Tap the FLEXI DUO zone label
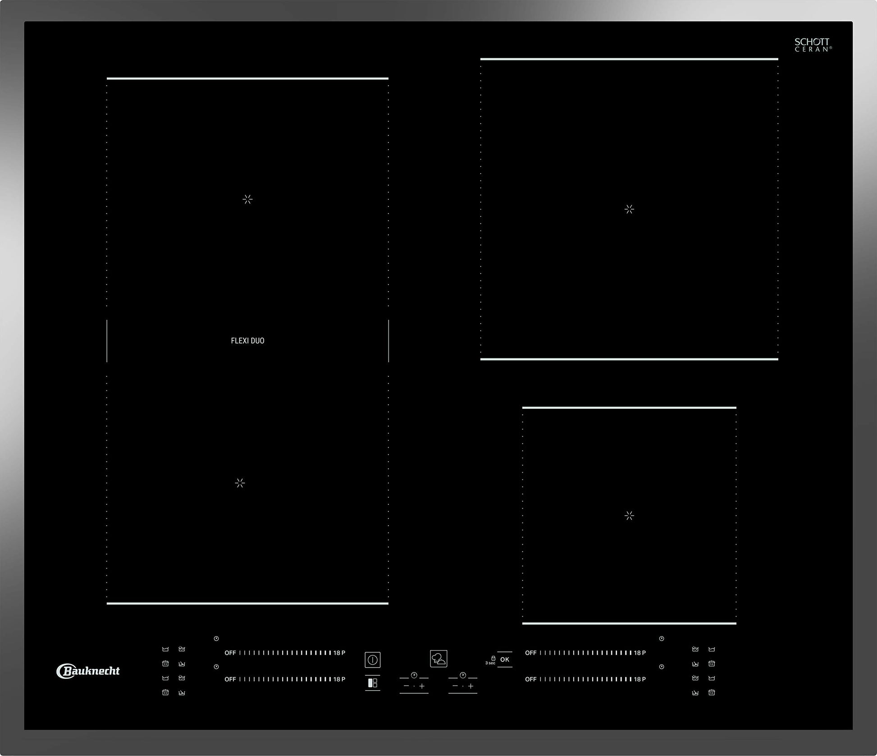 tap(247, 341)
